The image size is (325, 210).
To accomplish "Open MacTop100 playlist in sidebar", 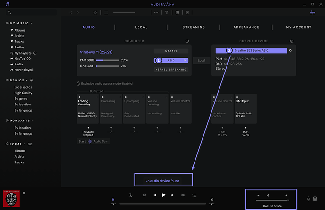I will click(23, 59).
